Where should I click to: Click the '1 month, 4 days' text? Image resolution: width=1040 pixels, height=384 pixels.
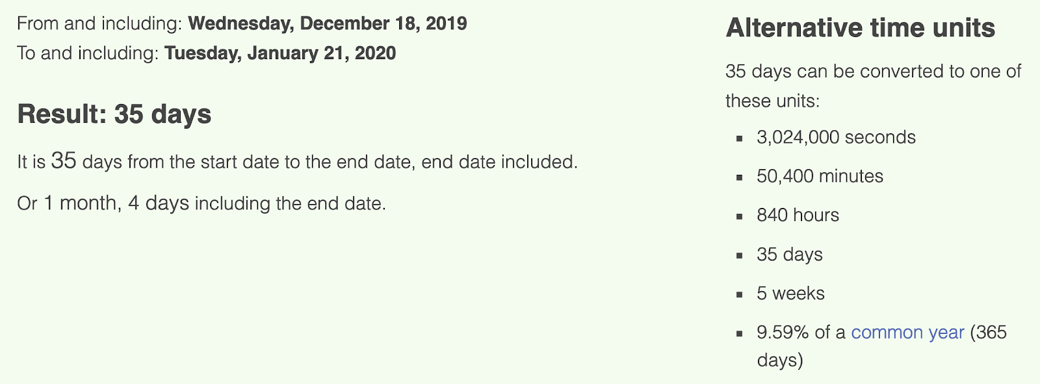point(116,203)
